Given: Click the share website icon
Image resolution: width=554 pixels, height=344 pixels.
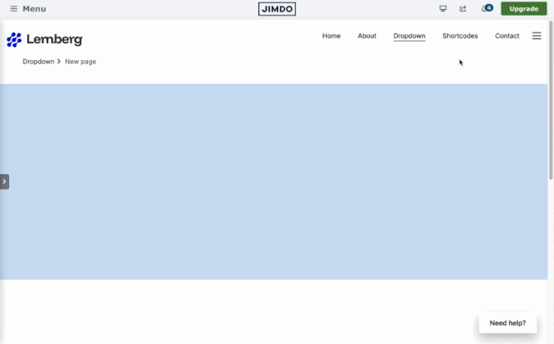Looking at the screenshot, I should (463, 9).
